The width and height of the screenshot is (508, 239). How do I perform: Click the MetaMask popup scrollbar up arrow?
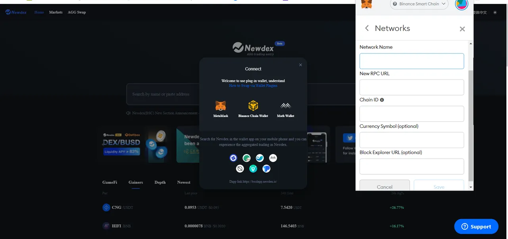(x=471, y=43)
